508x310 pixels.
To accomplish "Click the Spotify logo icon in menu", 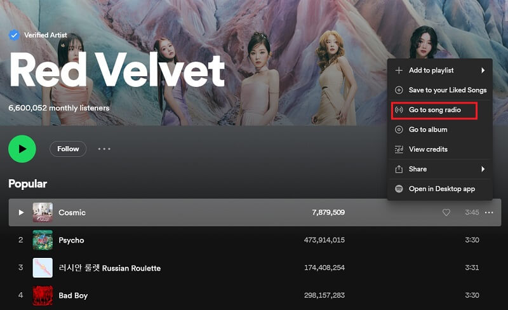I will click(x=399, y=189).
